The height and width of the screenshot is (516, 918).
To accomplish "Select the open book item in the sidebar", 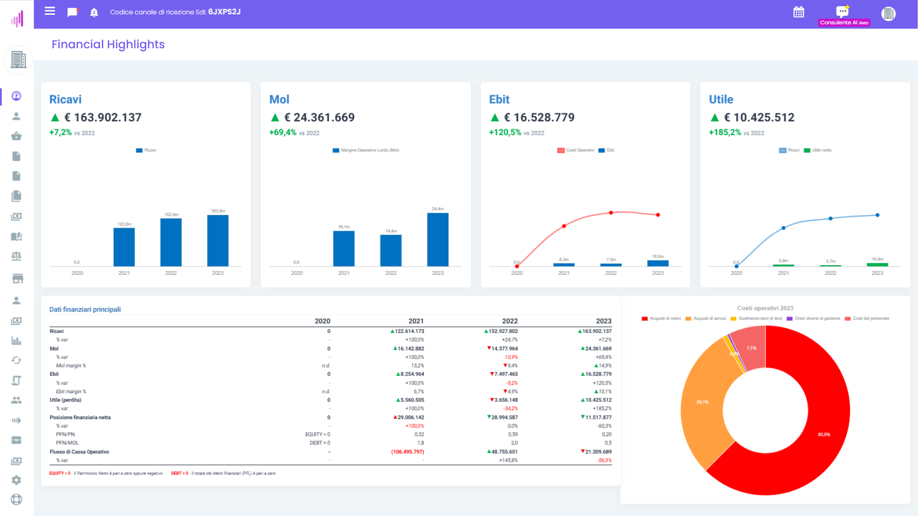I will coord(16,236).
